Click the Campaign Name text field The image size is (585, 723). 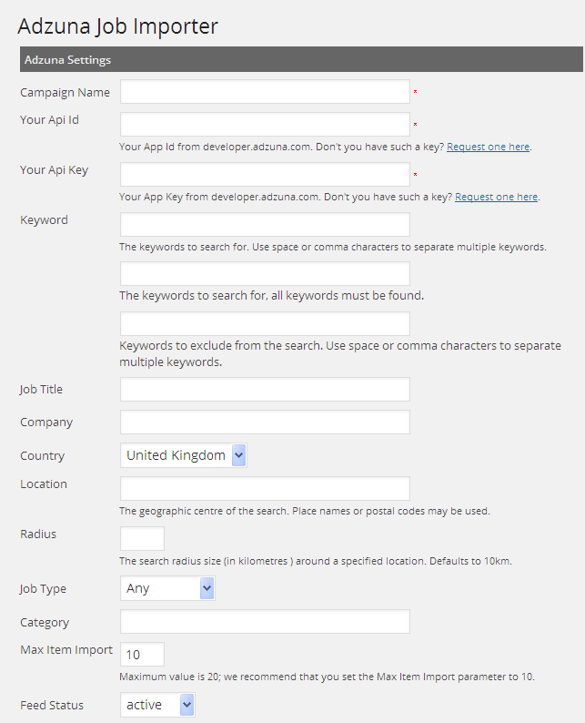265,92
